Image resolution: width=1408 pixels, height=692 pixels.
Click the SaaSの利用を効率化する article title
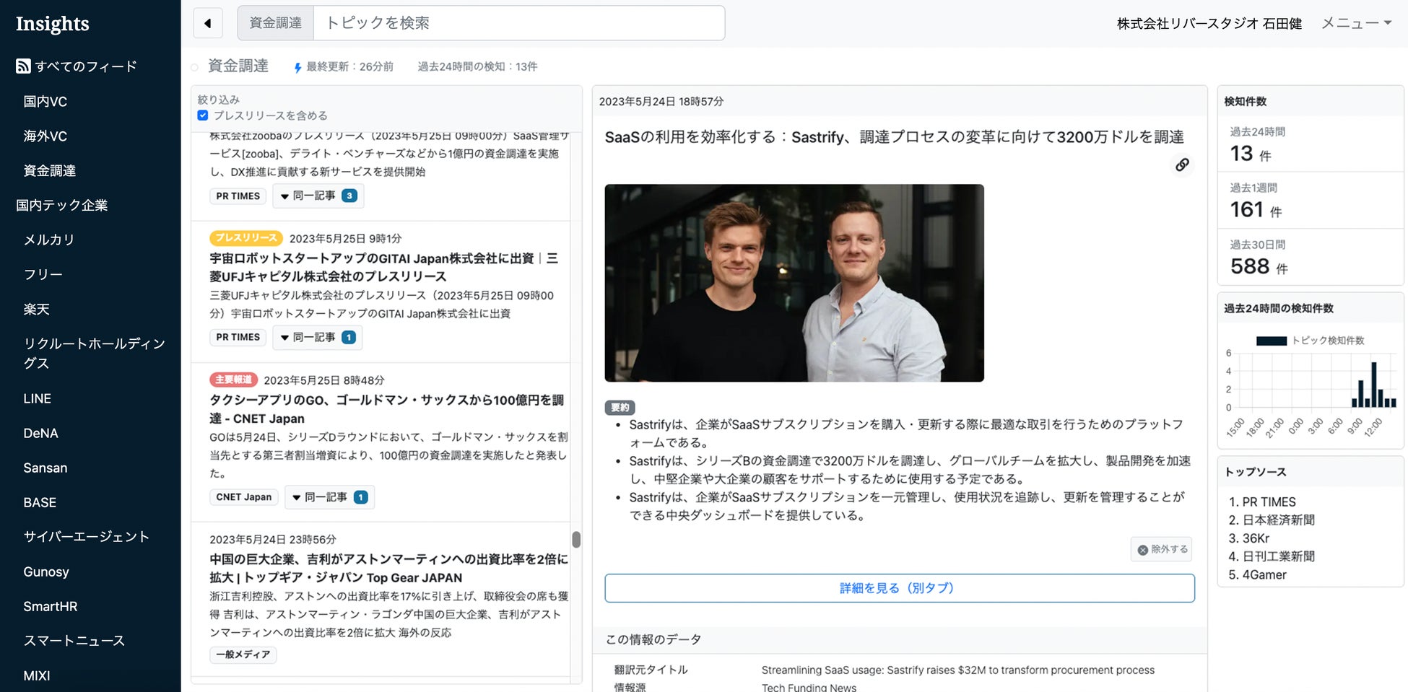click(x=894, y=137)
